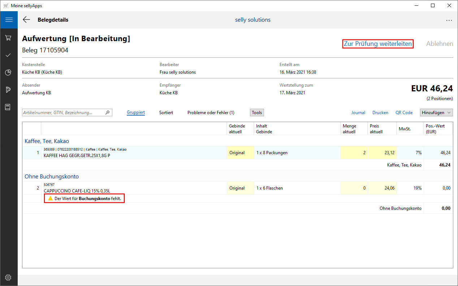The height and width of the screenshot is (286, 458).
Task: Open the QR Code link
Action: click(x=404, y=113)
